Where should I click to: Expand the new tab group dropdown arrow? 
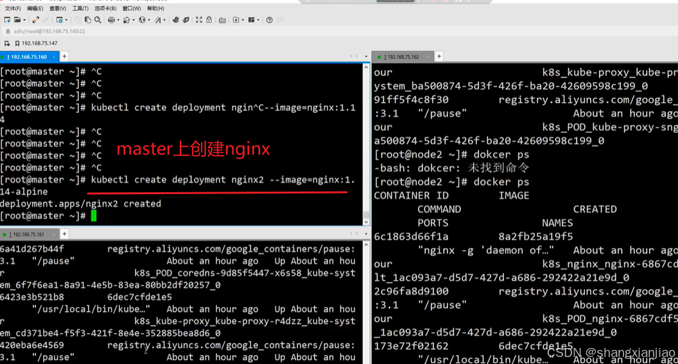(x=243, y=20)
